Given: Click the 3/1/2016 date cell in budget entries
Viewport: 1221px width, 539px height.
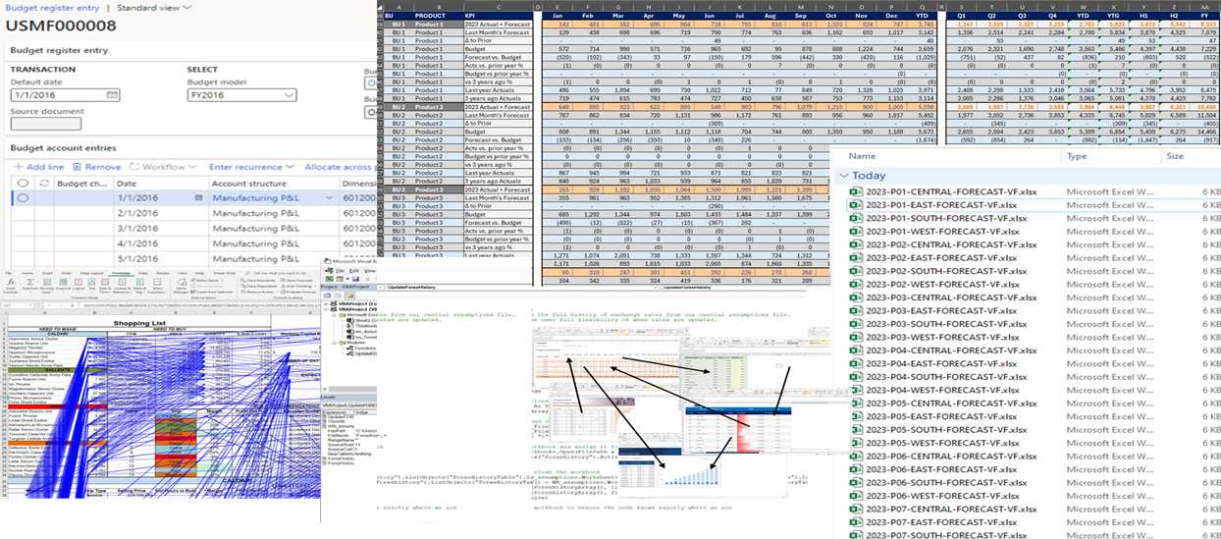Looking at the screenshot, I should (161, 229).
